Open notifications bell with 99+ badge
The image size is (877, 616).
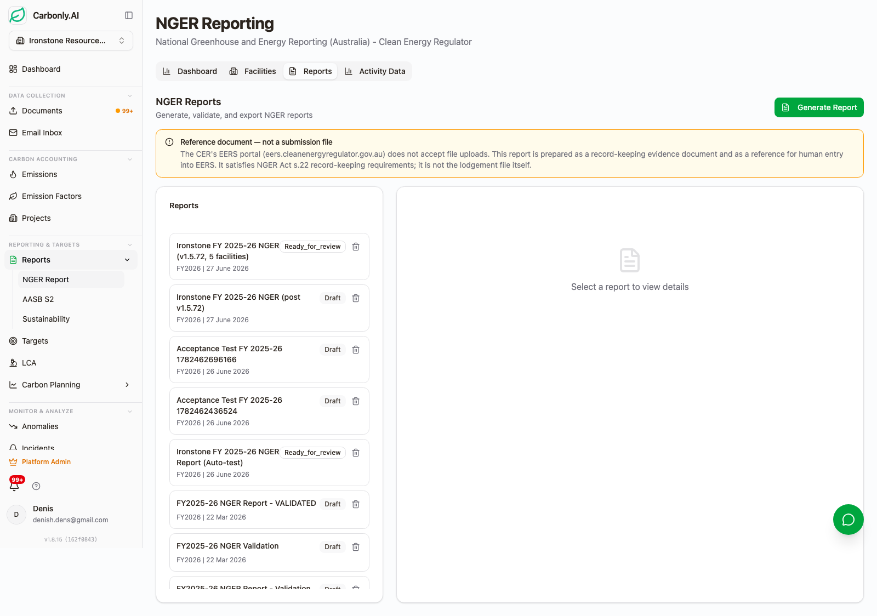[15, 485]
